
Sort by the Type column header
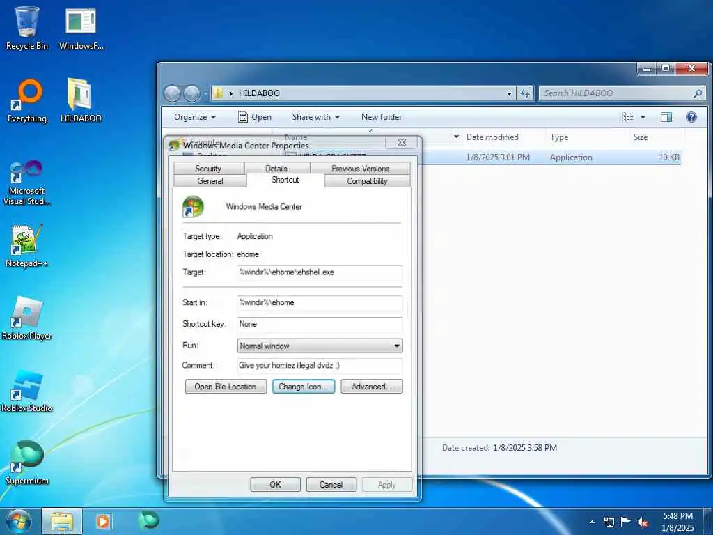click(x=559, y=137)
